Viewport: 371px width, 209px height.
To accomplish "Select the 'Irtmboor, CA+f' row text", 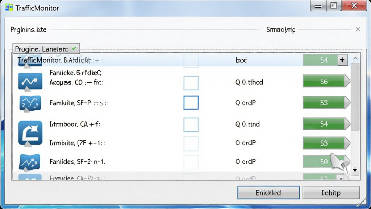I will 75,124.
